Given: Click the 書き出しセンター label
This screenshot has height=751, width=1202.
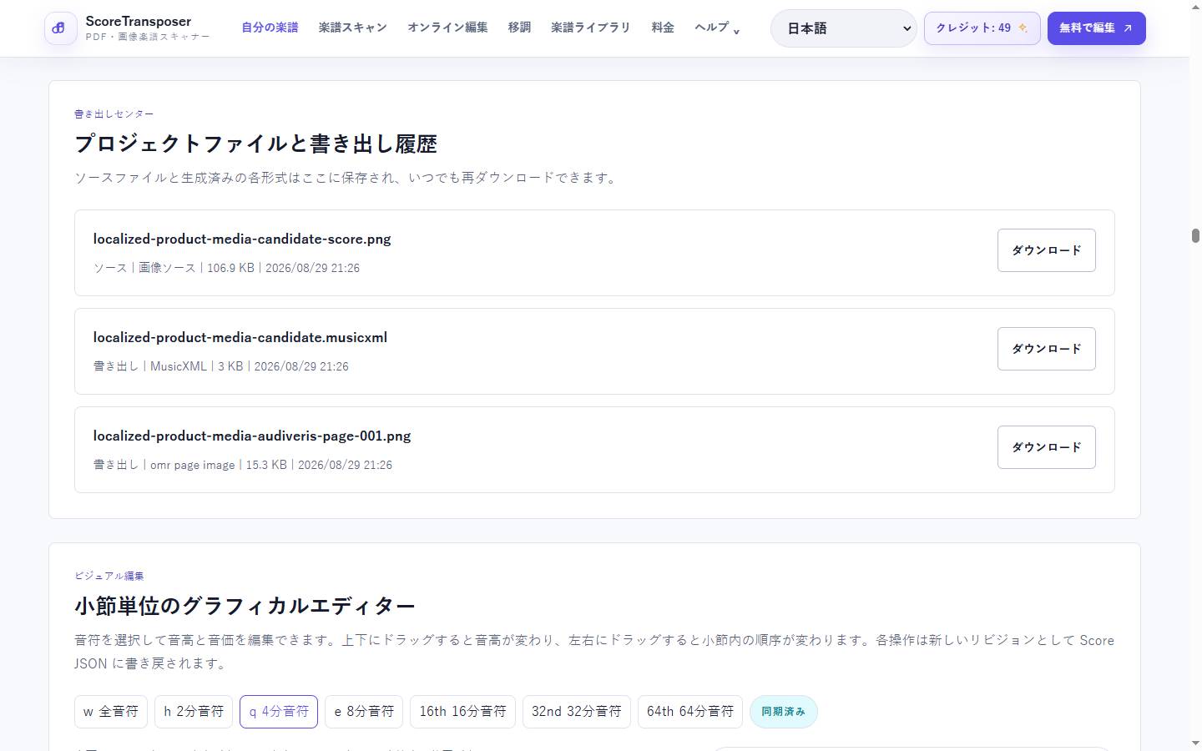Looking at the screenshot, I should [x=114, y=113].
